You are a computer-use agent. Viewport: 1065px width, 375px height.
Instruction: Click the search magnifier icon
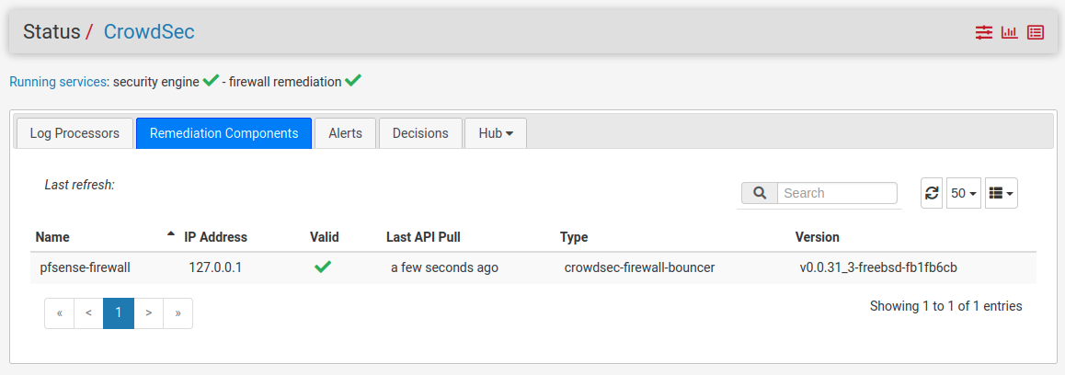click(760, 193)
